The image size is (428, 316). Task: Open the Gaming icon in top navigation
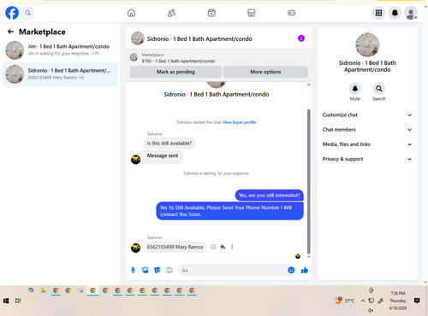click(291, 13)
